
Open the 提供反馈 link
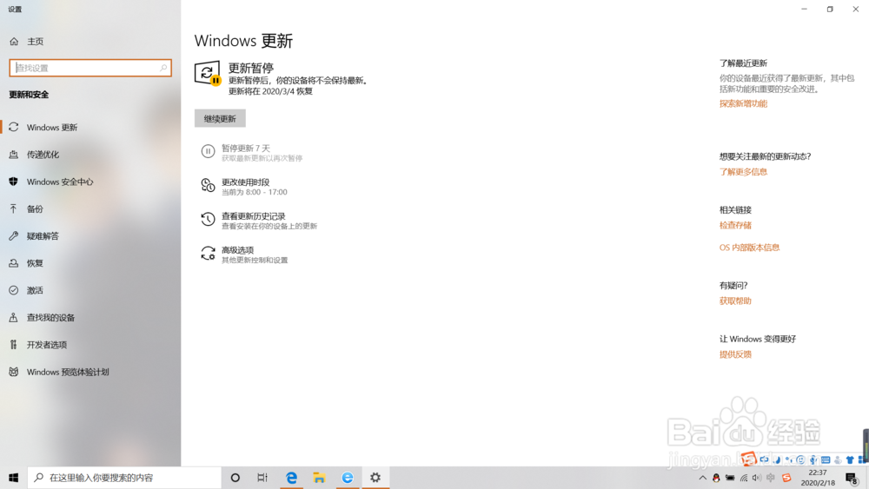point(735,354)
